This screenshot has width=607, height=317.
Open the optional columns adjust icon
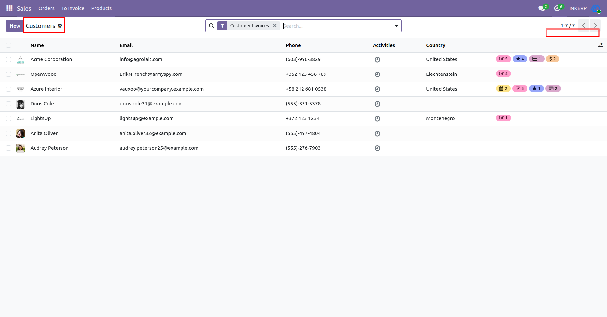[x=600, y=45]
